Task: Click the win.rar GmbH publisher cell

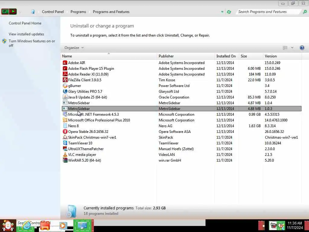Action: click(x=170, y=160)
